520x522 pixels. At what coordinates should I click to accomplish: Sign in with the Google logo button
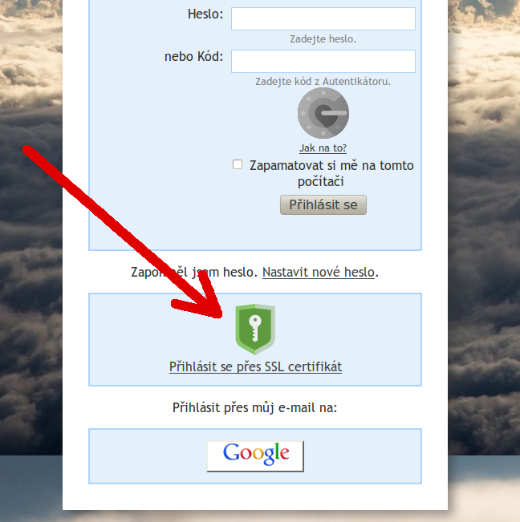pyautogui.click(x=255, y=456)
